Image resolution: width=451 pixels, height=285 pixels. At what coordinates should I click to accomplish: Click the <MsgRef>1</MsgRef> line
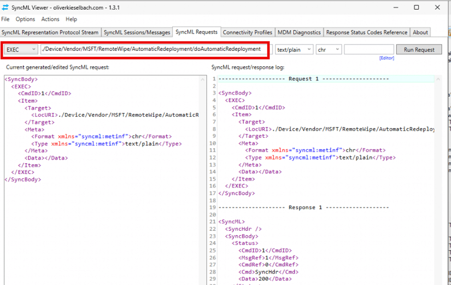tap(268, 258)
